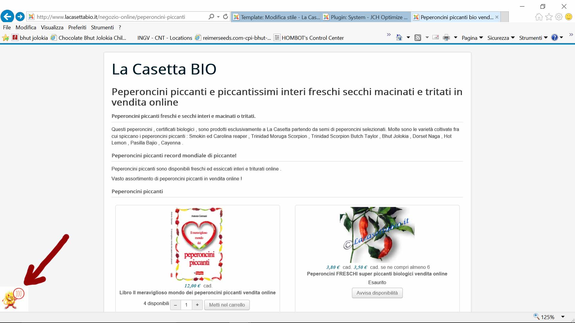
Task: Click the Home icon in command bar
Action: [399, 38]
